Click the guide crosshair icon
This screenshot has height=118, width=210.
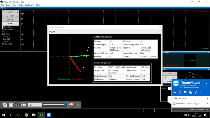[x=17, y=105]
